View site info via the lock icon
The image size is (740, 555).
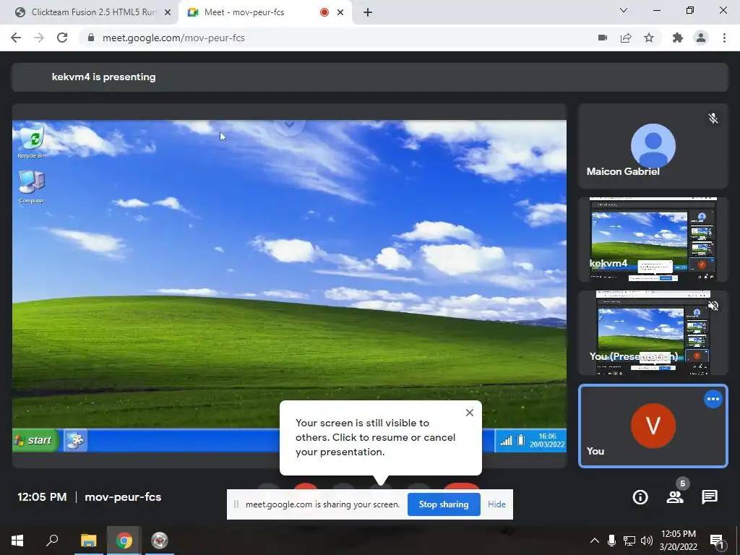[91, 38]
